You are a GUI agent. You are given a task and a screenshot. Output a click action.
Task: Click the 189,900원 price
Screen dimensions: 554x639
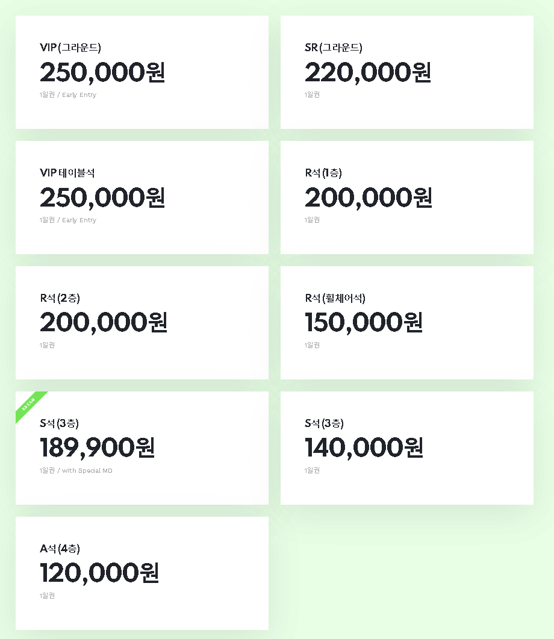click(98, 447)
